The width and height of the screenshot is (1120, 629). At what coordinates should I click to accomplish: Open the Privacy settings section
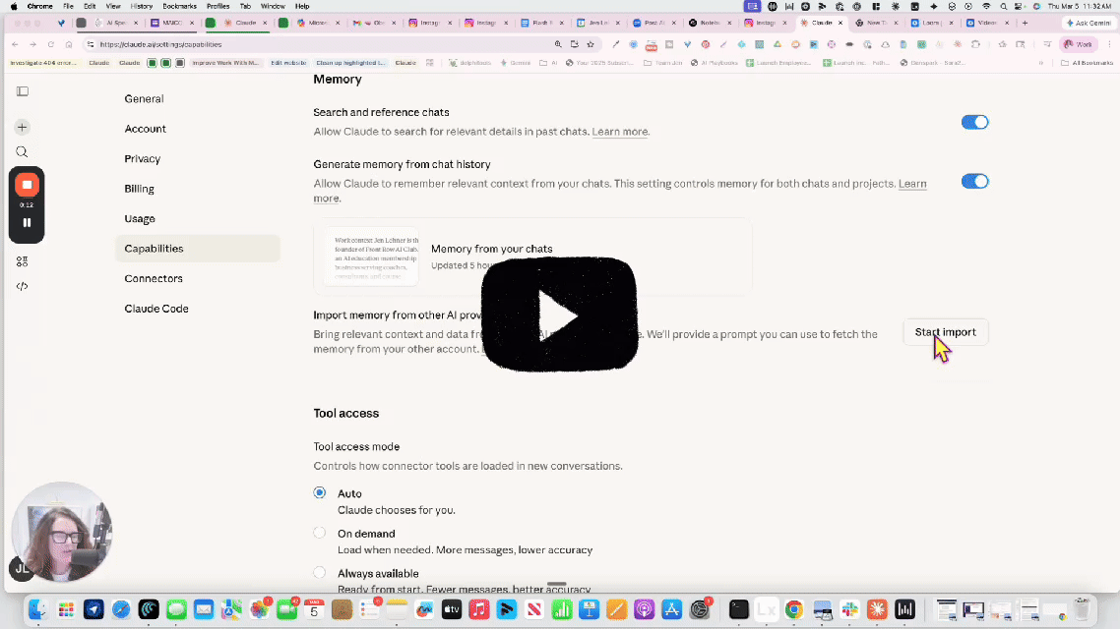pyautogui.click(x=142, y=158)
